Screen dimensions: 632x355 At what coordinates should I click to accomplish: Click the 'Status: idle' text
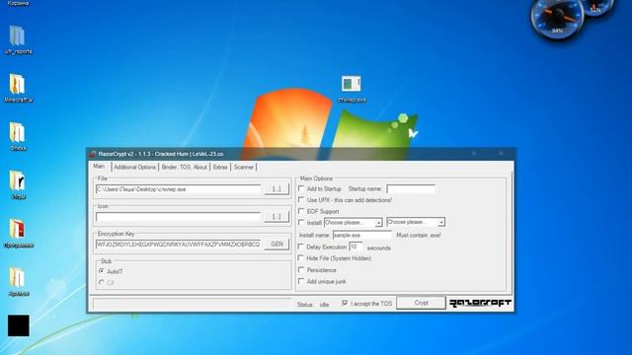[313, 305]
